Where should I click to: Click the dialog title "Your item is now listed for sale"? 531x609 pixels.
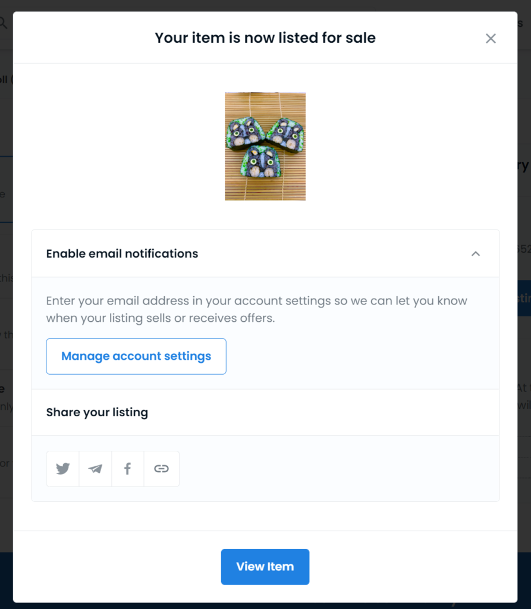(265, 37)
